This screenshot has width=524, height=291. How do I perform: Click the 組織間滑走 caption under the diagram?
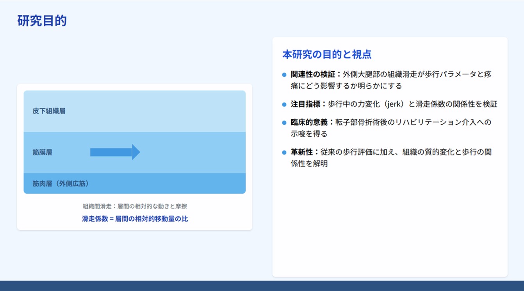[135, 206]
